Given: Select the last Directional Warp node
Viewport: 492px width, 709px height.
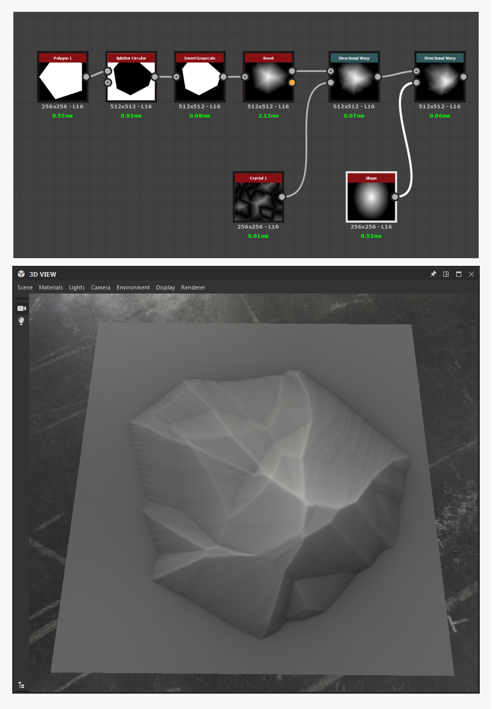Looking at the screenshot, I should tap(440, 77).
